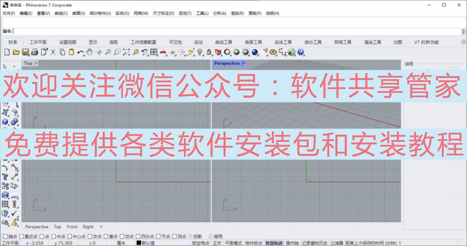Select the Front viewport tab at the bottom
This screenshot has width=467, height=246.
(x=72, y=227)
